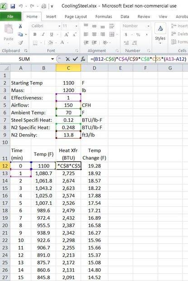This screenshot has height=281, width=188.
Task: Click the Copy icon in Clipboard group
Action: tap(20, 34)
